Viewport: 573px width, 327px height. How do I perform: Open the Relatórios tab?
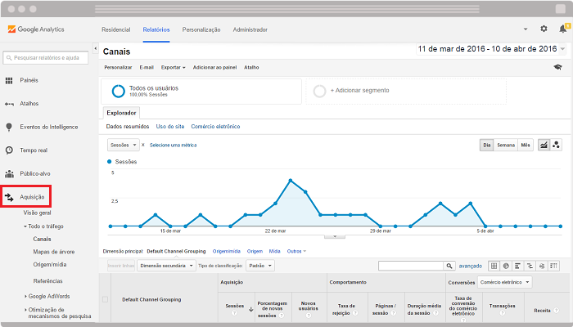pos(156,29)
